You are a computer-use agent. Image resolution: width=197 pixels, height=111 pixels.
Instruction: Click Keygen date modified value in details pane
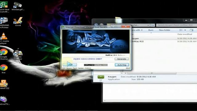point(146,77)
